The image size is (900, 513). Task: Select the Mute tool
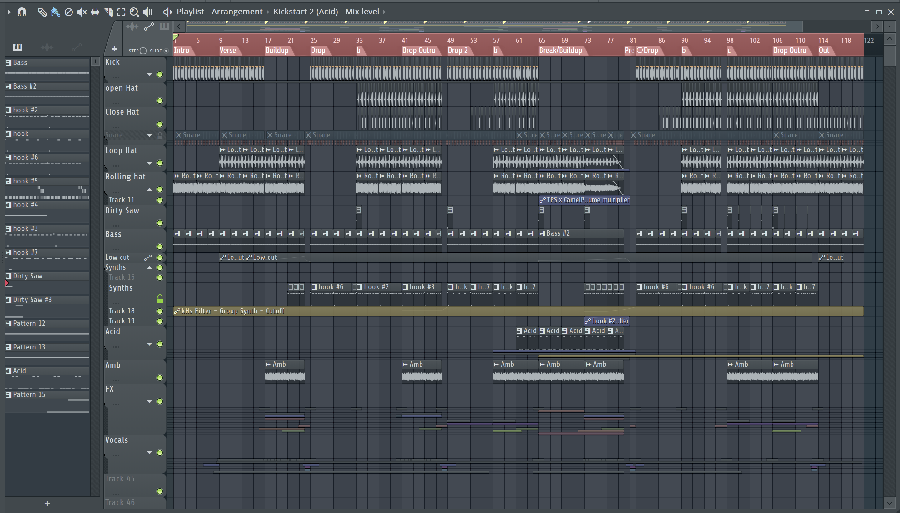click(82, 12)
